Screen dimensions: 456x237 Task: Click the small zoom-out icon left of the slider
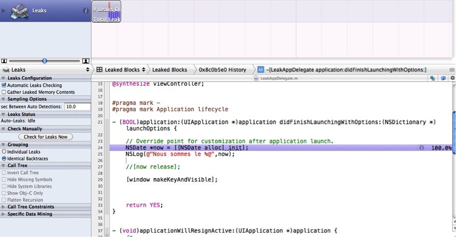click(x=4, y=61)
